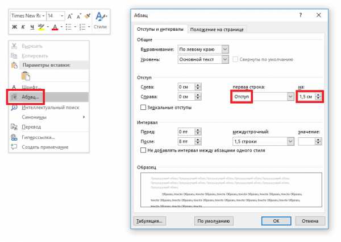The width and height of the screenshot is (341, 242).
Task: Apply underline Ч formatting
Action: (32, 27)
